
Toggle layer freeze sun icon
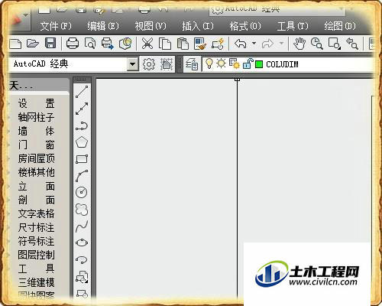(x=221, y=63)
